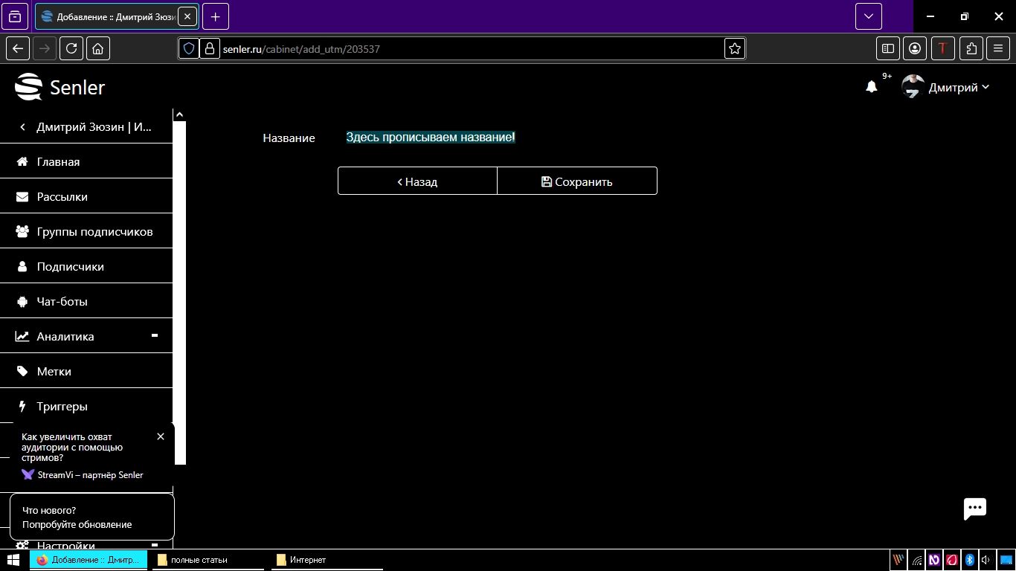This screenshot has width=1016, height=571.
Task: Click the Сохранить button
Action: click(577, 181)
